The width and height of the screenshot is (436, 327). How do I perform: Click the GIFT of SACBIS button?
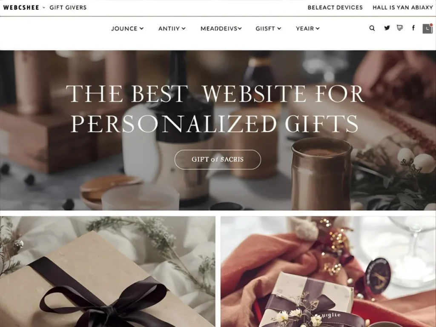[218, 160]
